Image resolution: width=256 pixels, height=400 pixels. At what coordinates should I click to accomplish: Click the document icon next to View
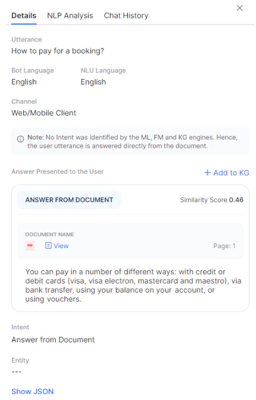[48, 246]
